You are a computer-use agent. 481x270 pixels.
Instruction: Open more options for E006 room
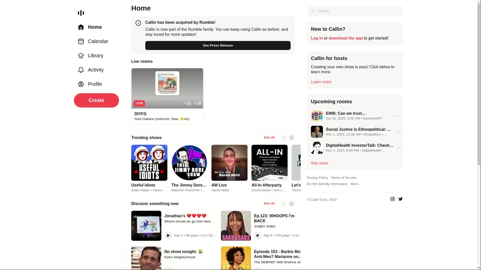pos(397,116)
